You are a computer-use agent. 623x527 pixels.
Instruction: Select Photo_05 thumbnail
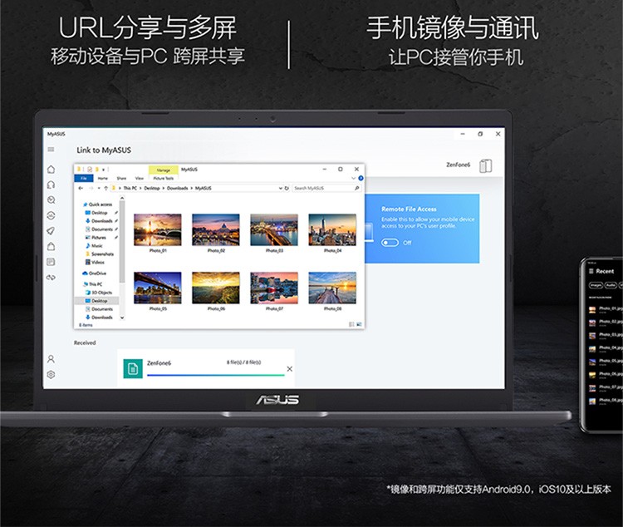pos(158,288)
